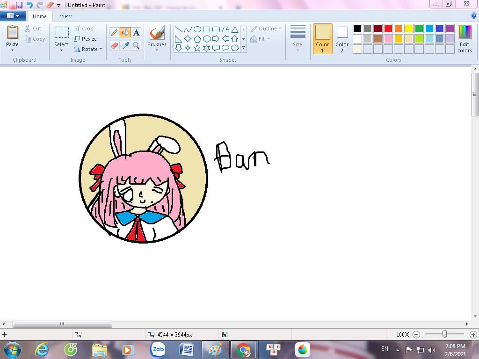Select the Color picker eyedropper tool
The image size is (479, 359).
(125, 46)
